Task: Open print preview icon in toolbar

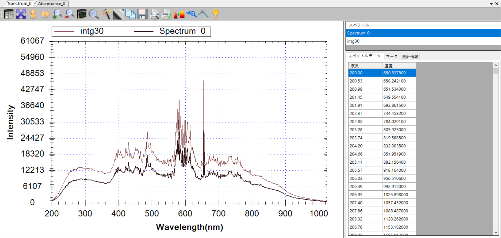Action: 154,14
